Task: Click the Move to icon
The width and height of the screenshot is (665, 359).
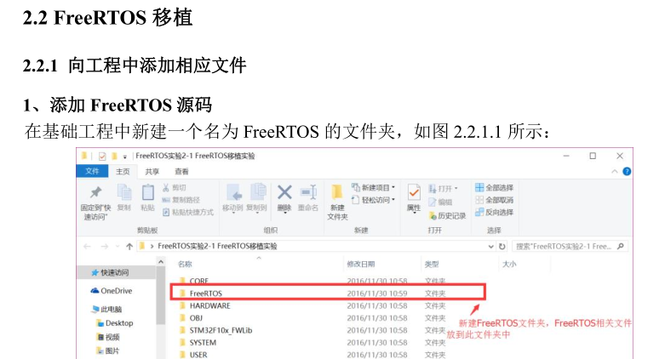Action: [233, 192]
